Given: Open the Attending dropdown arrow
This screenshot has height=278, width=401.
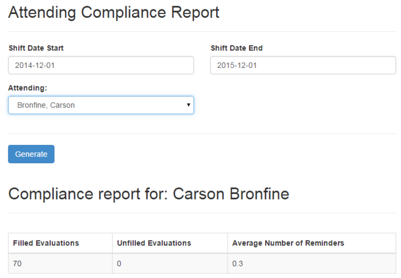Looking at the screenshot, I should click(188, 105).
